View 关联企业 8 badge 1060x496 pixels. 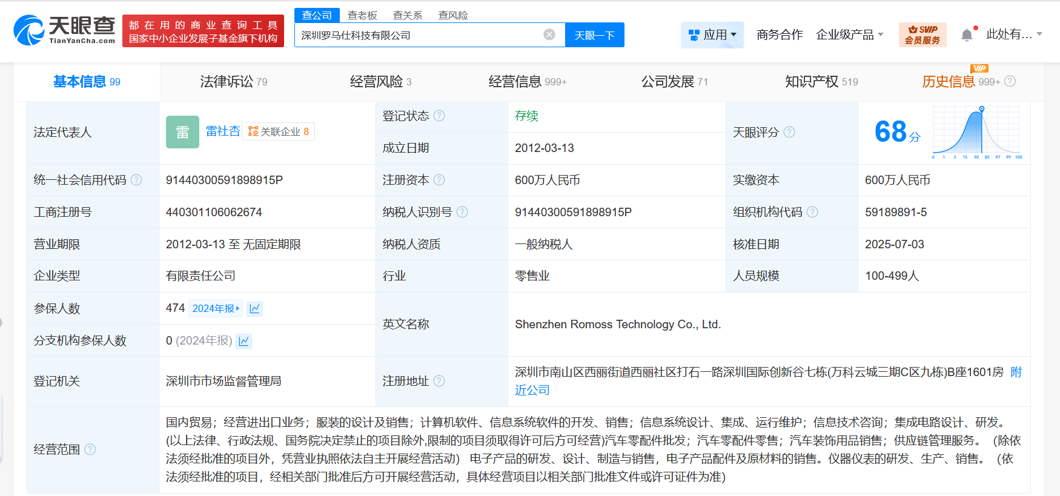click(278, 131)
